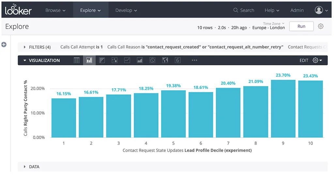Image resolution: width=334 pixels, height=176 pixels.
Task: Click the 'Calls Call Attempt is 1' filter text
Action: click(x=81, y=47)
